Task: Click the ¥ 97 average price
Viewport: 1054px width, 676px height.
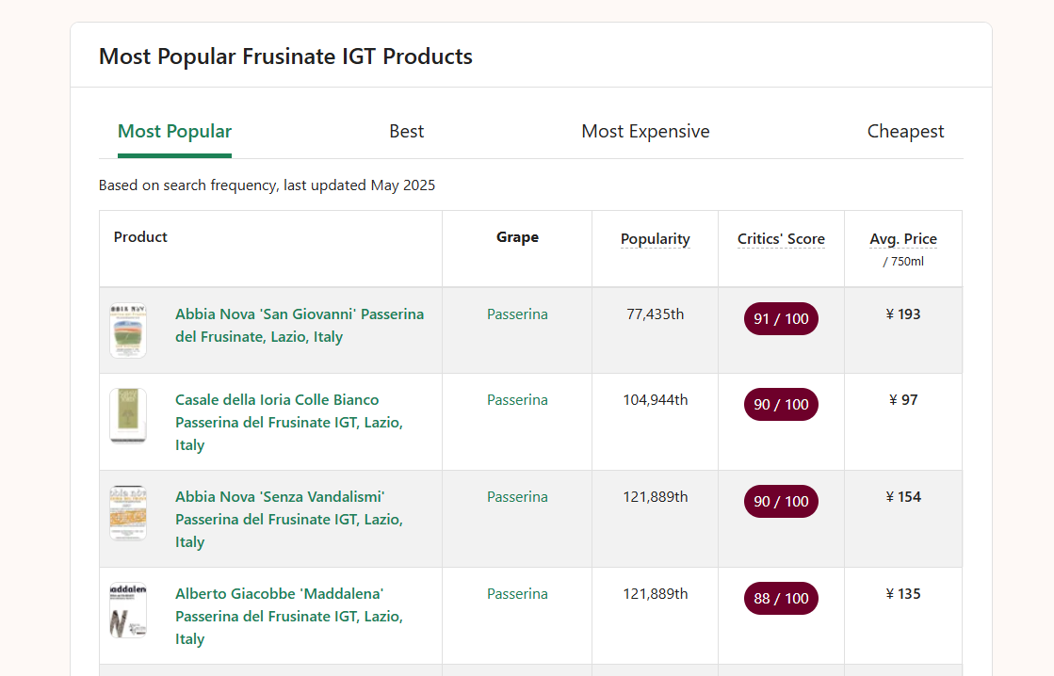Action: pos(902,400)
